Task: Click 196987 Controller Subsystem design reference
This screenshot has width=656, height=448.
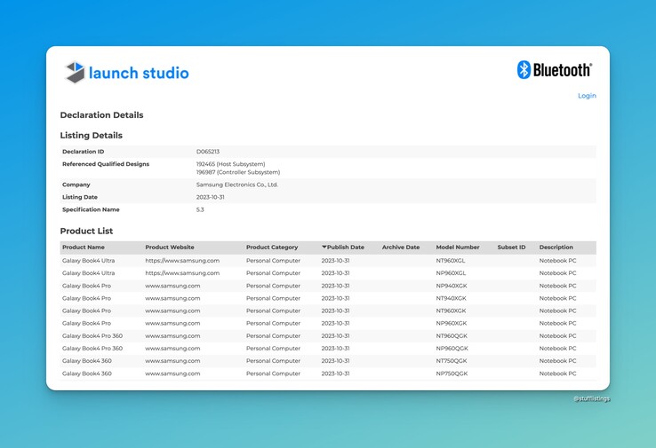Action: [237, 172]
